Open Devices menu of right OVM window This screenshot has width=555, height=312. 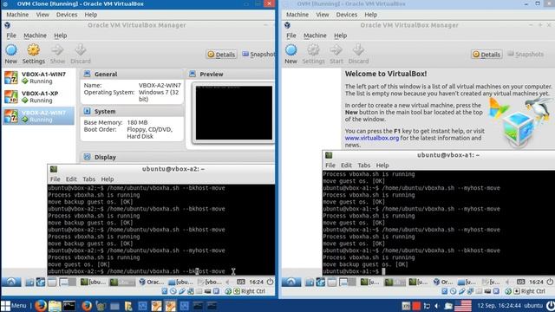click(x=347, y=15)
